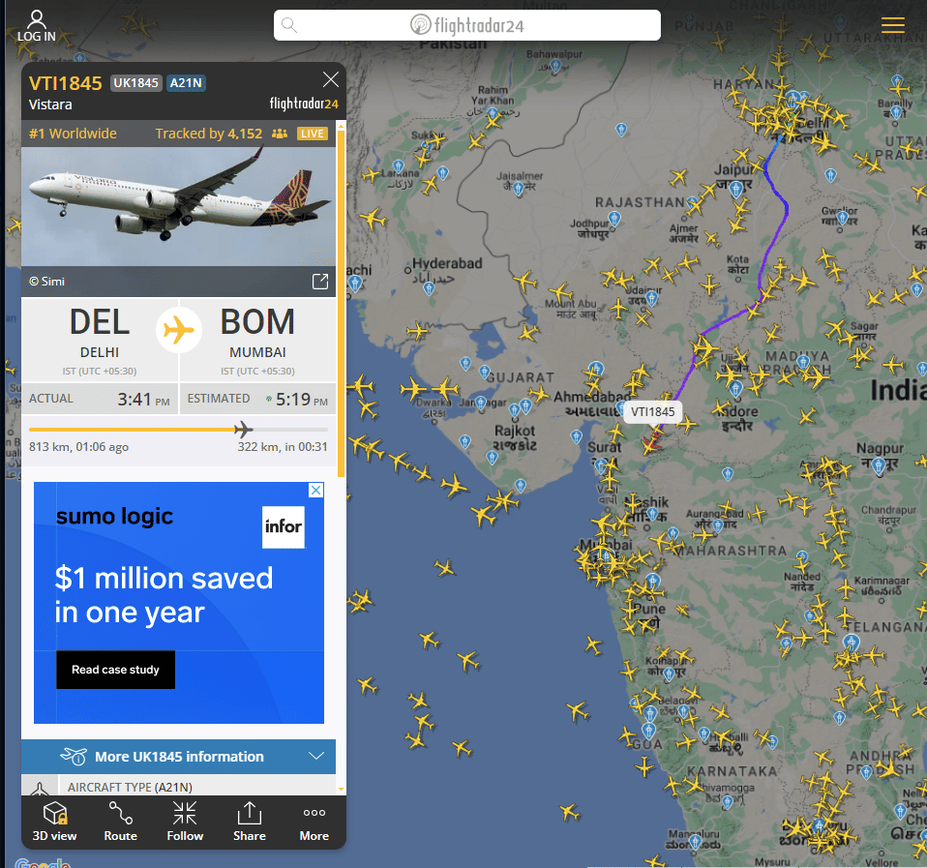Image resolution: width=927 pixels, height=868 pixels.
Task: Click the LOG IN user icon
Action: tap(37, 25)
